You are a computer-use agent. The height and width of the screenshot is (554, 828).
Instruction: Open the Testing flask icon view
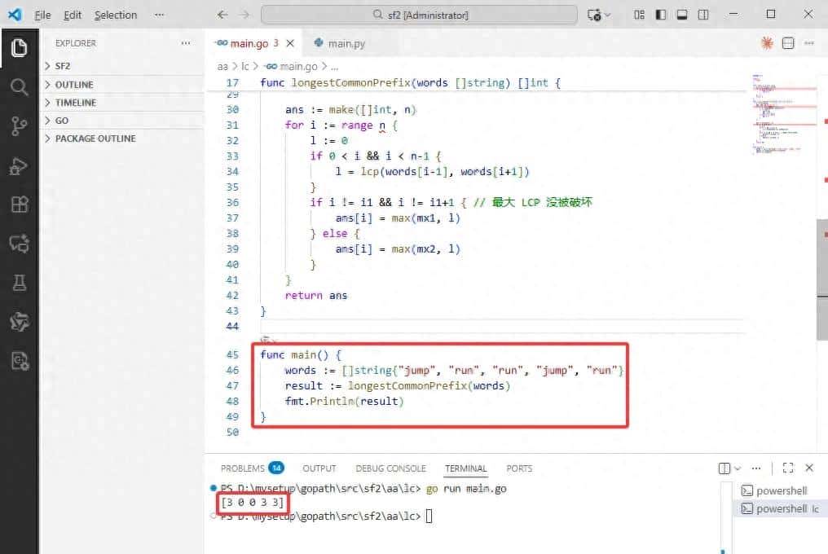pos(20,283)
